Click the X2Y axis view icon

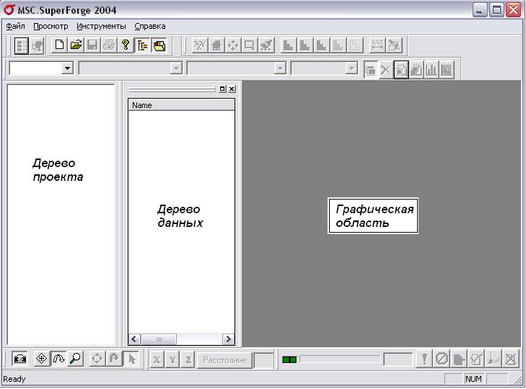click(200, 45)
